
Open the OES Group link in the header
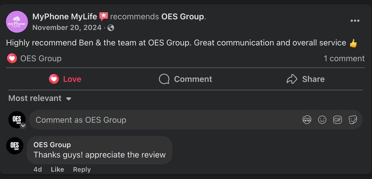click(183, 17)
